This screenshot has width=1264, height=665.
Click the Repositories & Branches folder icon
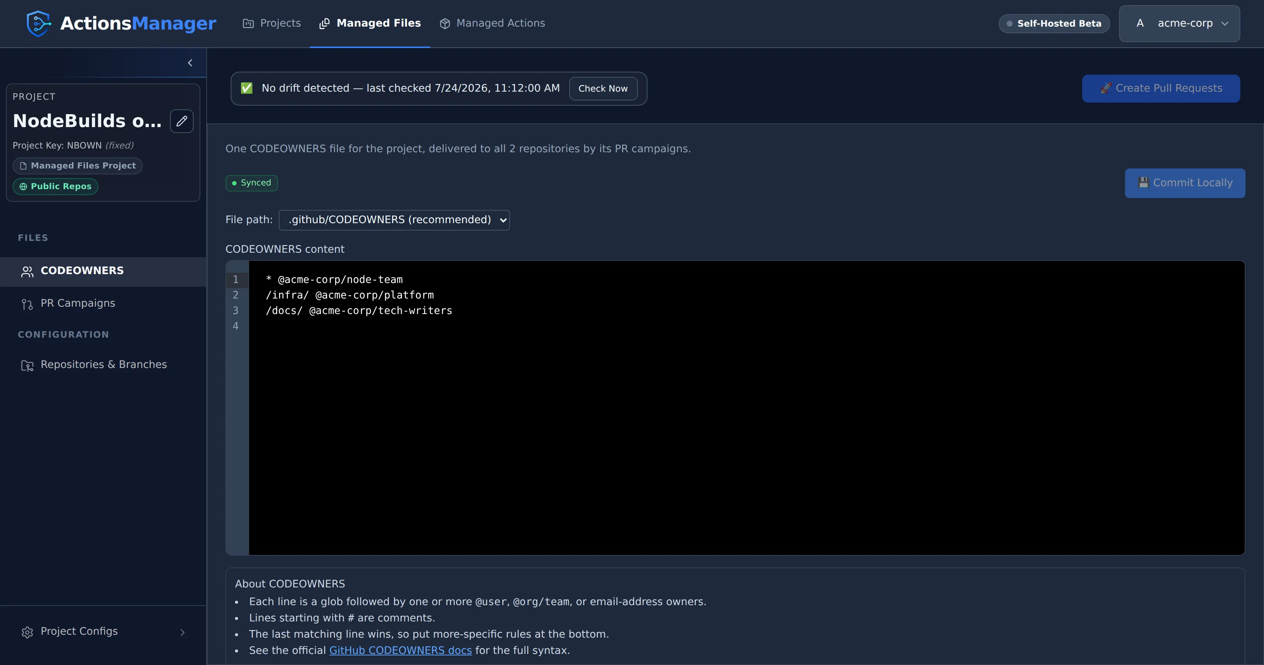(x=27, y=365)
